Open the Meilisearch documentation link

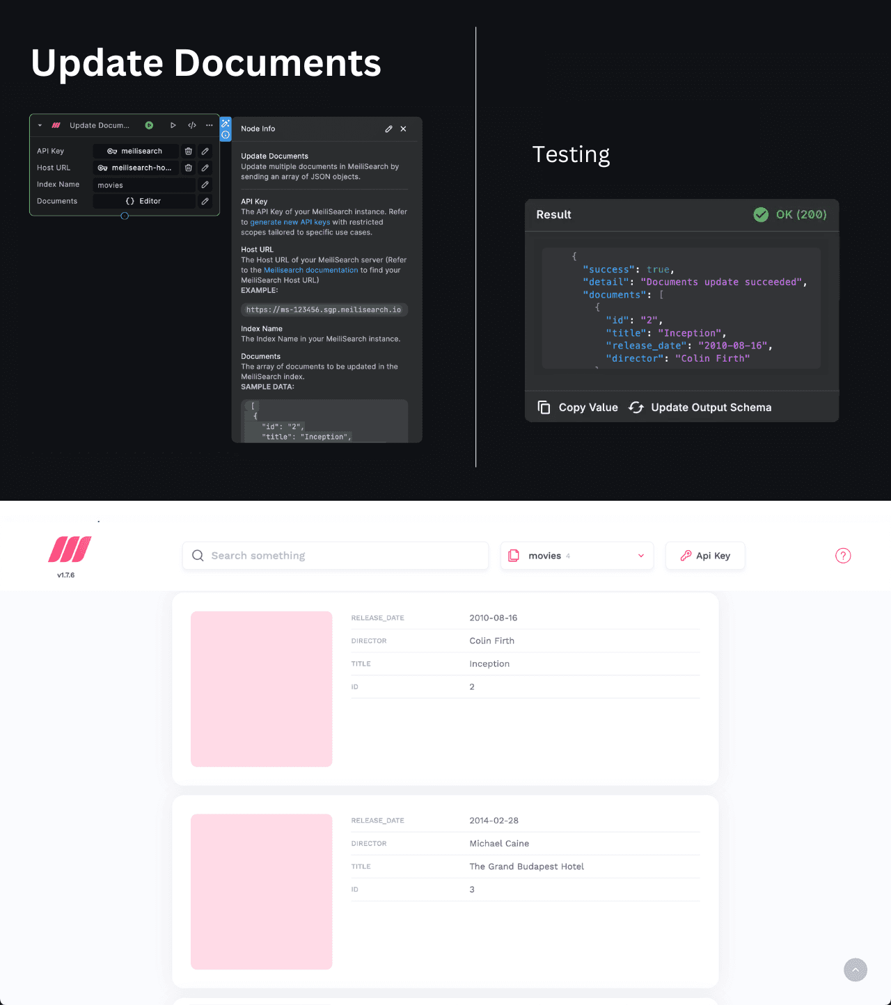(x=310, y=271)
